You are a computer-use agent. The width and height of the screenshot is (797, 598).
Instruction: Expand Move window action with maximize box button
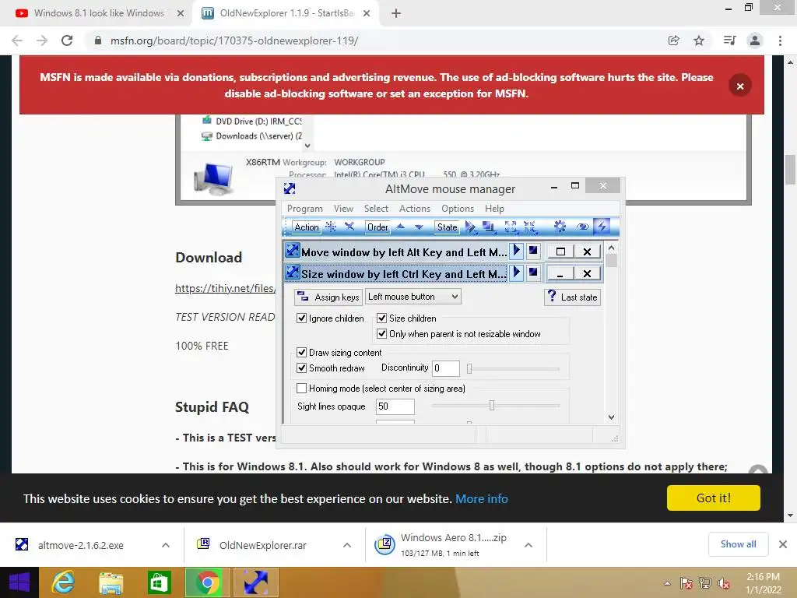(x=560, y=252)
